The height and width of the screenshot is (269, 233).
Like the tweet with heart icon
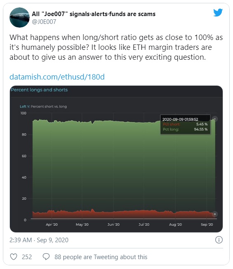tap(14, 257)
